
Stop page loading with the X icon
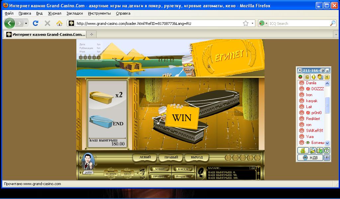click(47, 23)
